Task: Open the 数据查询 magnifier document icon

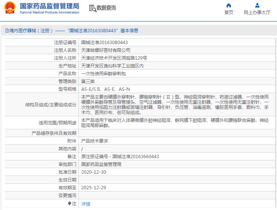Action: tap(93, 8)
